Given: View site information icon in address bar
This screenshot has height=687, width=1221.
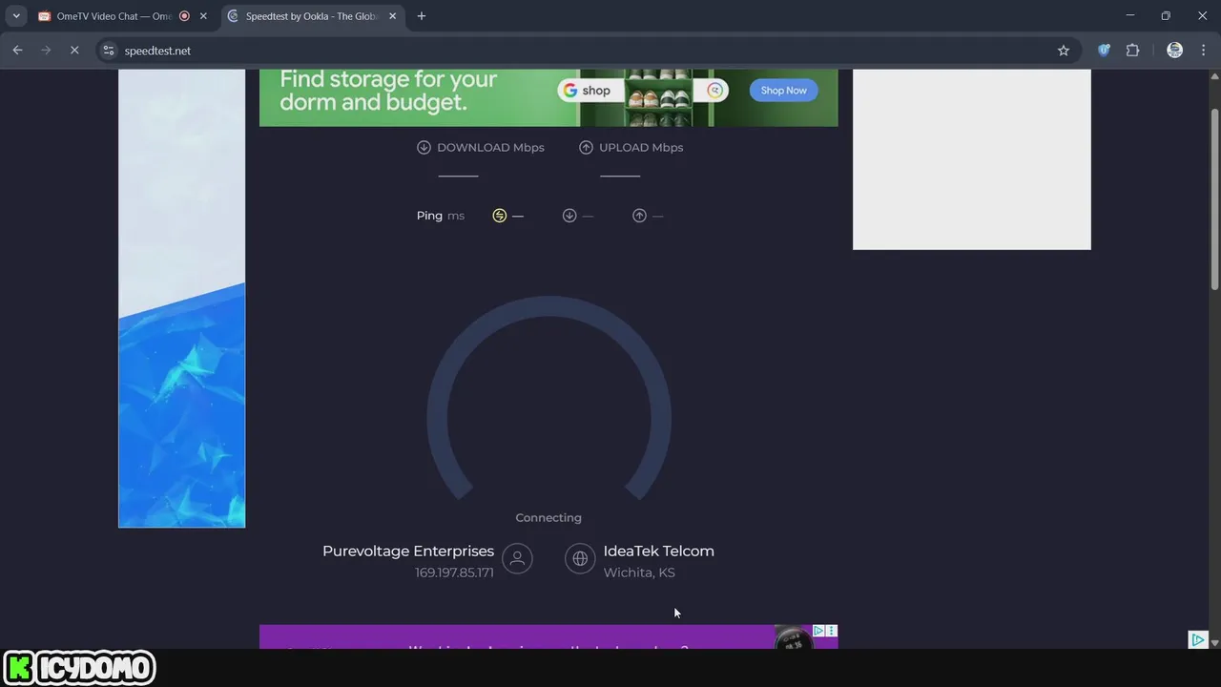Looking at the screenshot, I should (x=109, y=51).
